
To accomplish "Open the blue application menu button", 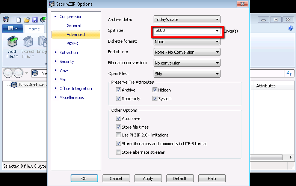I will tap(12, 28).
